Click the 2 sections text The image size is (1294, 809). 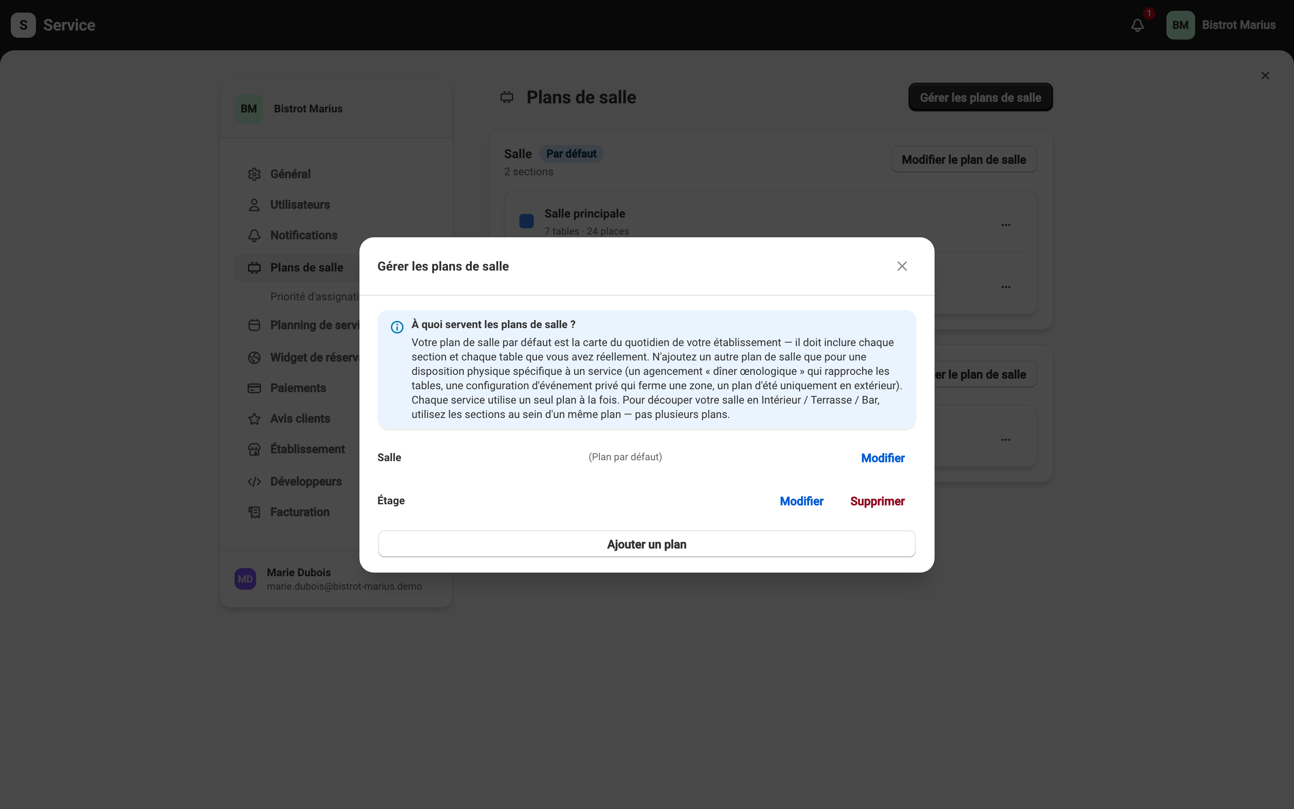[x=528, y=172]
